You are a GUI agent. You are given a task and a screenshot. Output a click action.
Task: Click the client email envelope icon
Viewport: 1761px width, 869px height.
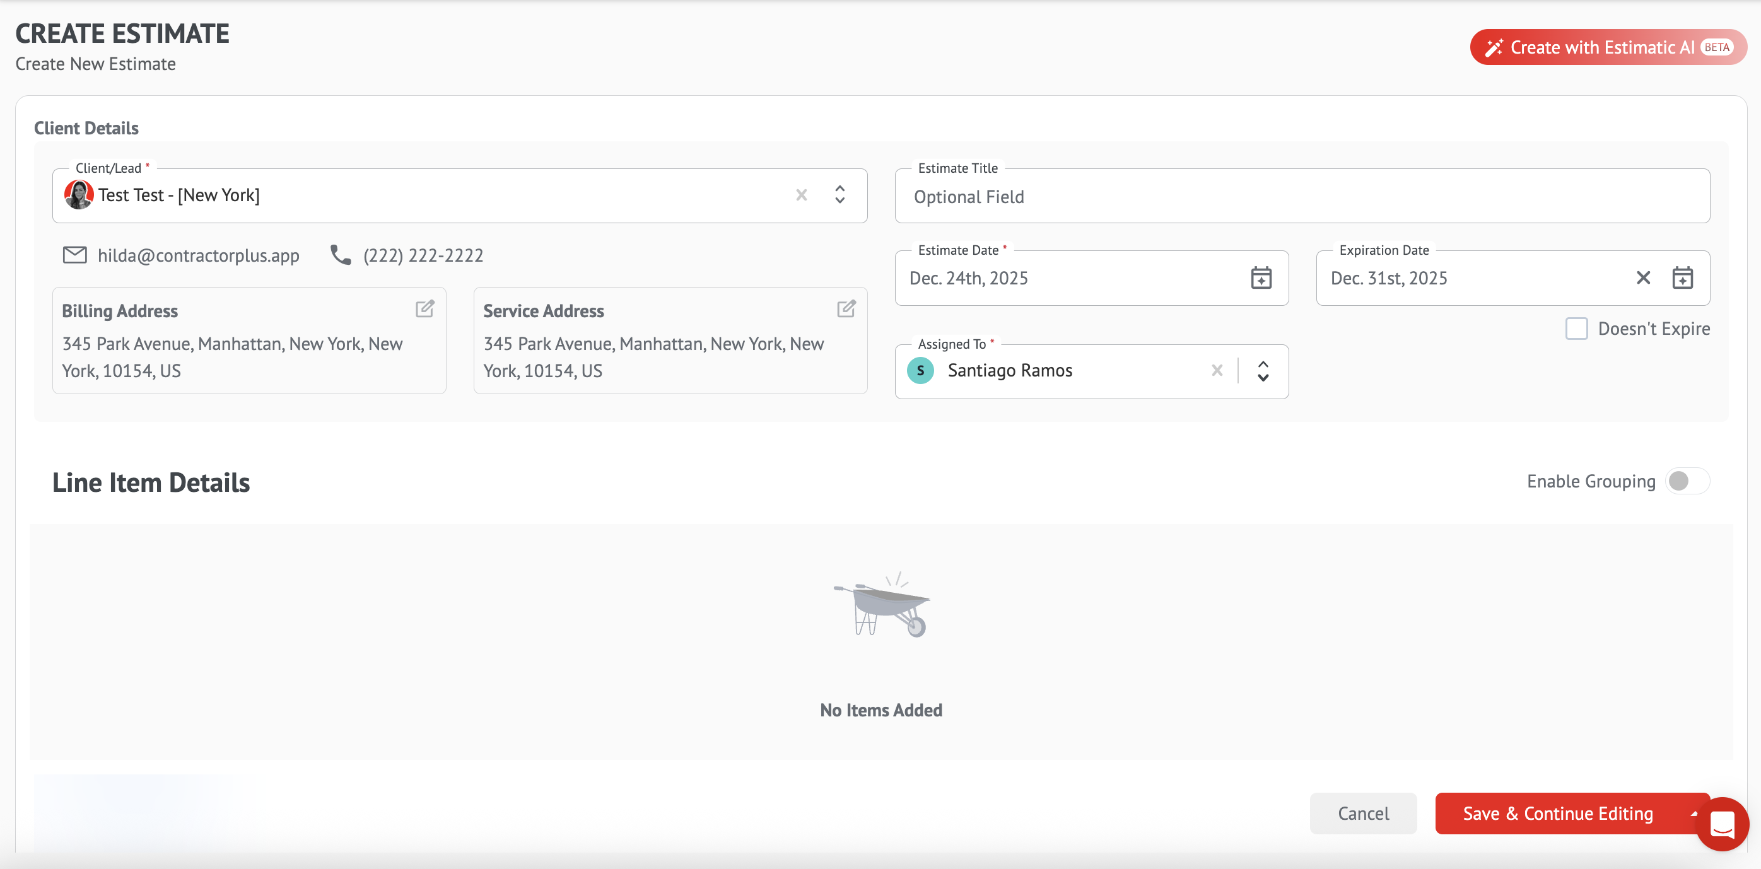(x=74, y=255)
